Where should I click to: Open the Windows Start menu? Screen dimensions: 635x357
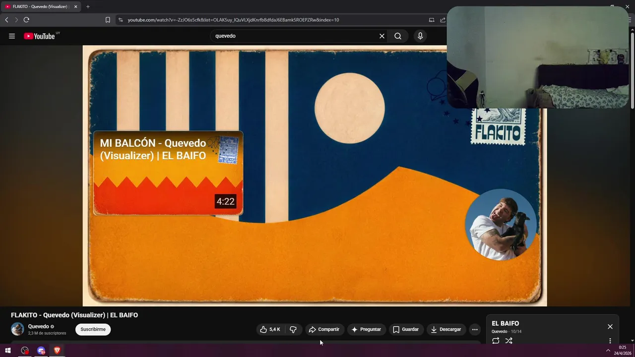click(x=8, y=351)
